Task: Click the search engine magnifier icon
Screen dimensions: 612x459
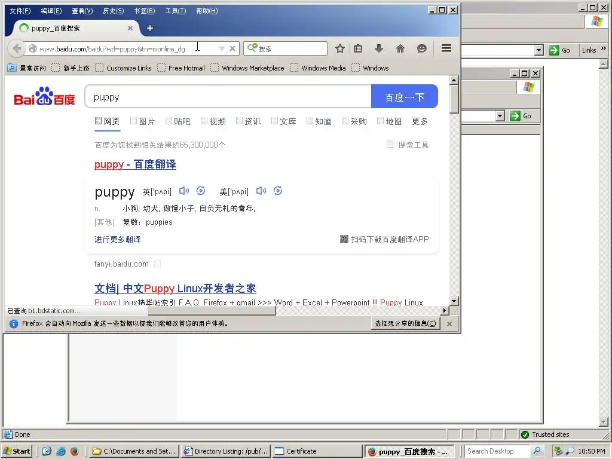Action: tap(252, 48)
